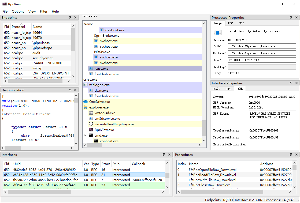Click the OneDrive.exe cloud icon
This screenshot has width=300, height=203.
pyautogui.click(x=86, y=101)
